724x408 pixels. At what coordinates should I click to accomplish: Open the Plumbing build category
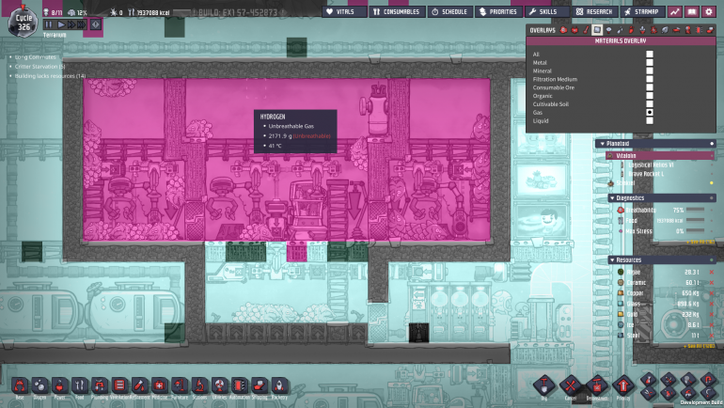[x=100, y=384]
